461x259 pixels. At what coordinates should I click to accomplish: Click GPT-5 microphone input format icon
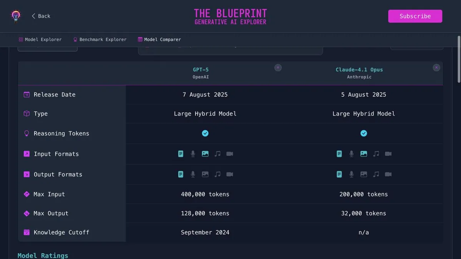click(193, 154)
